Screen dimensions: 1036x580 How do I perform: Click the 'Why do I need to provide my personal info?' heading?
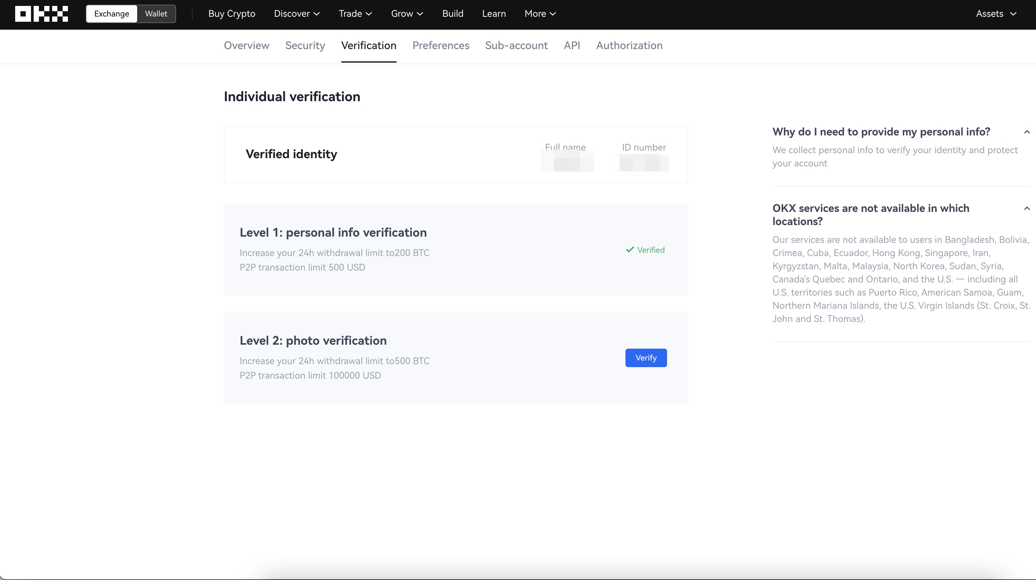pyautogui.click(x=881, y=132)
